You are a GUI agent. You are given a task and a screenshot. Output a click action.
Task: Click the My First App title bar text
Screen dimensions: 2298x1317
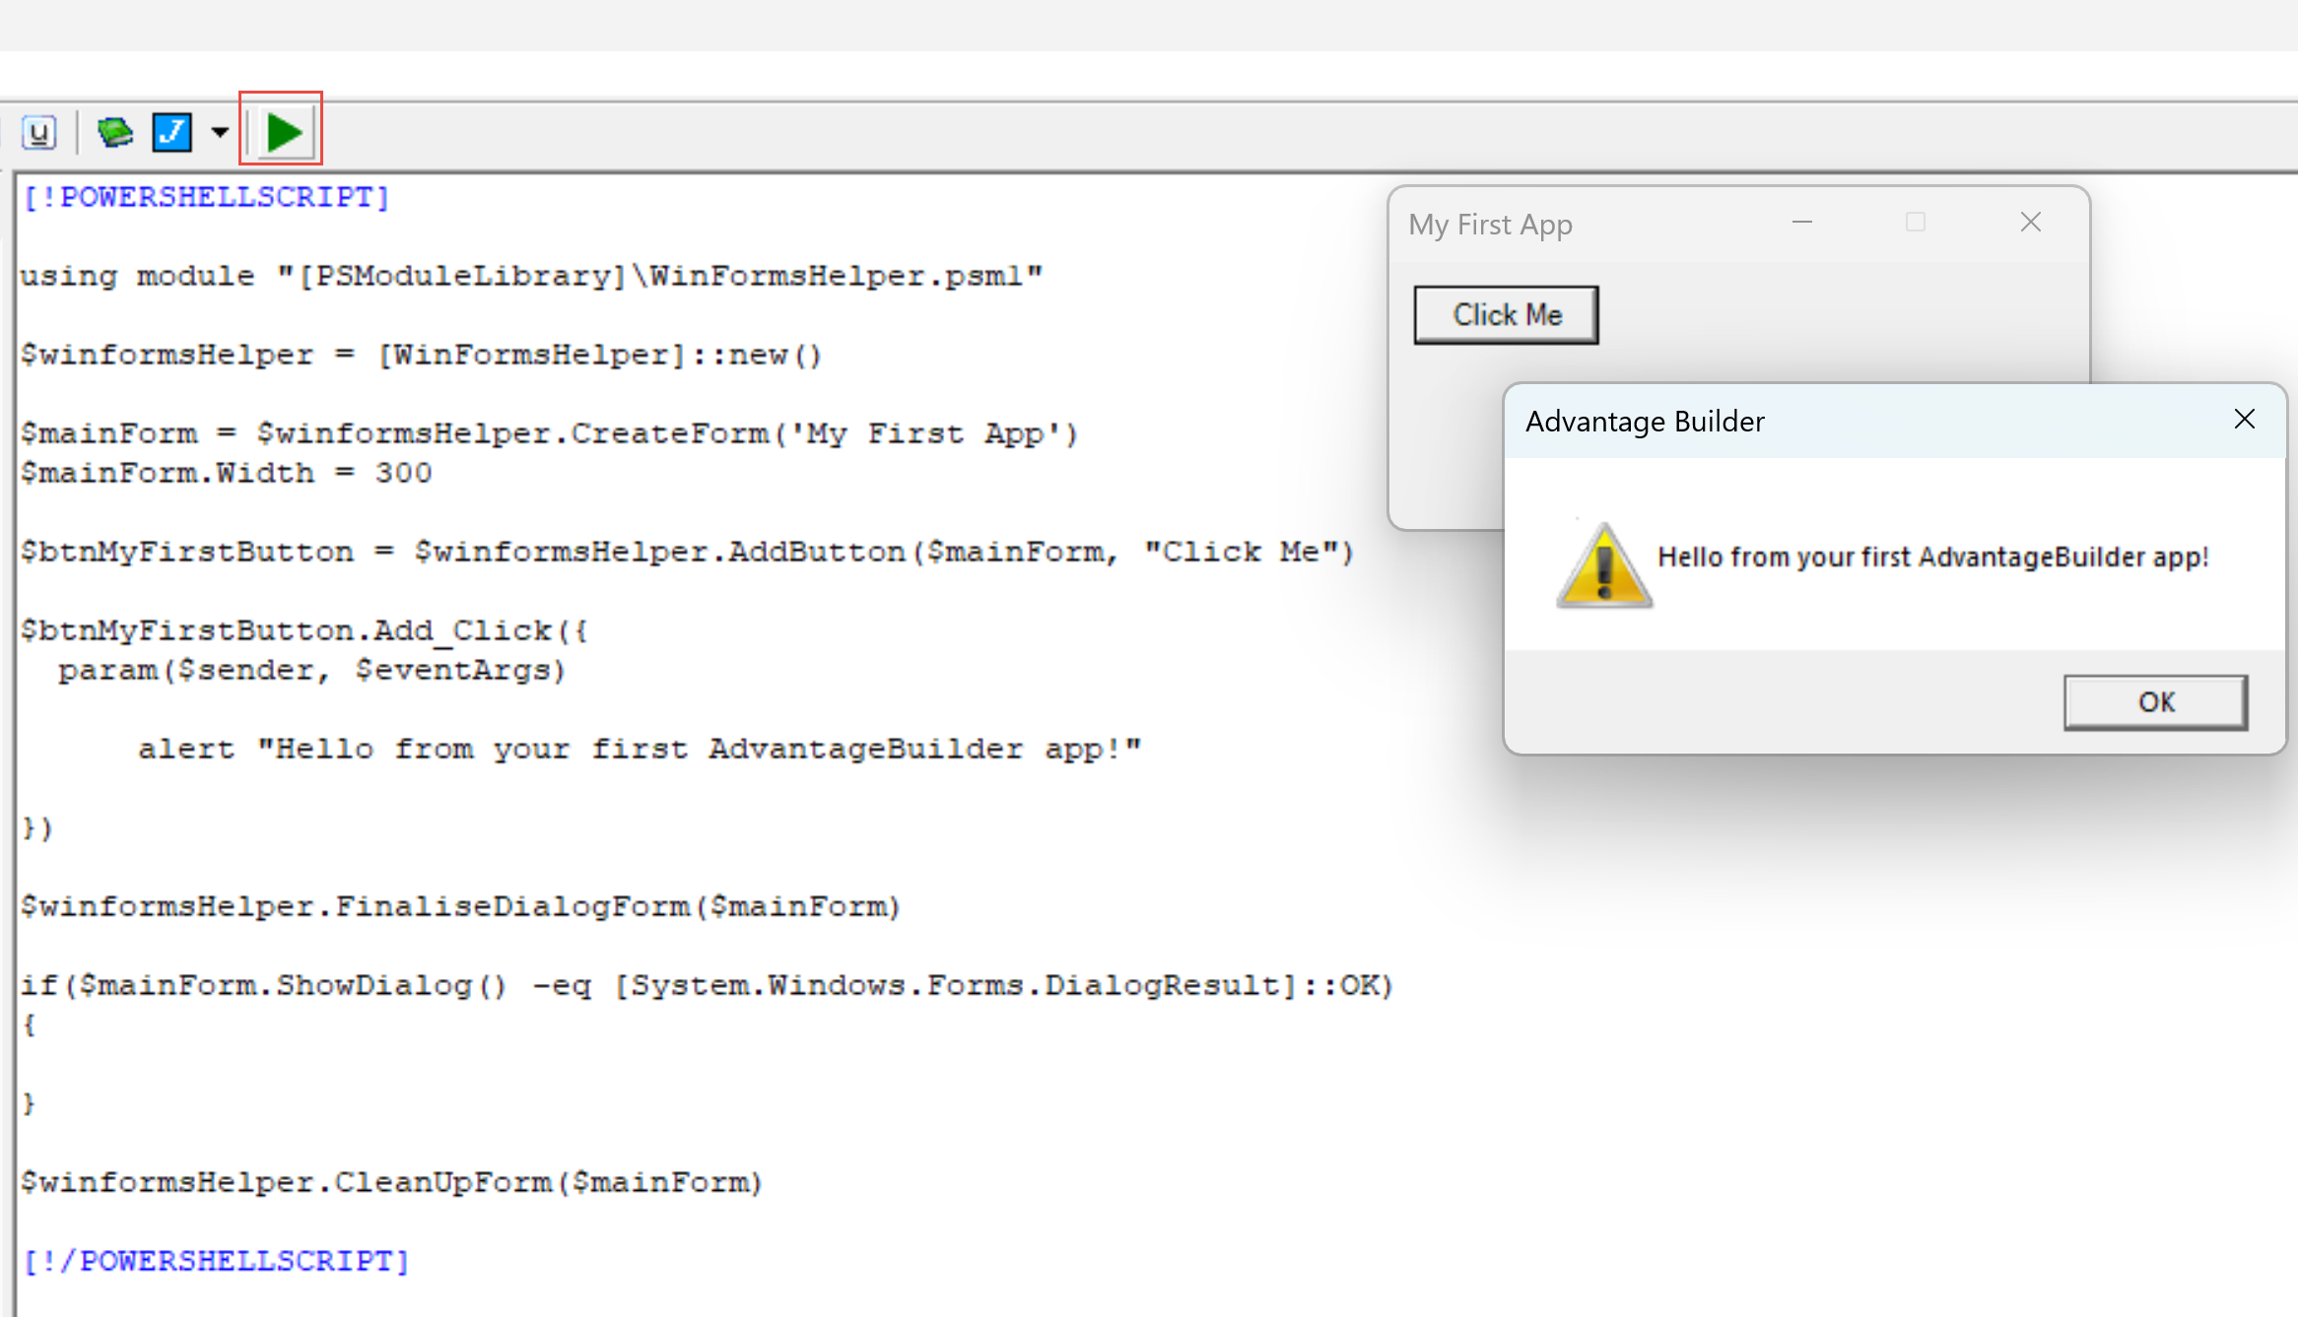[1490, 225]
